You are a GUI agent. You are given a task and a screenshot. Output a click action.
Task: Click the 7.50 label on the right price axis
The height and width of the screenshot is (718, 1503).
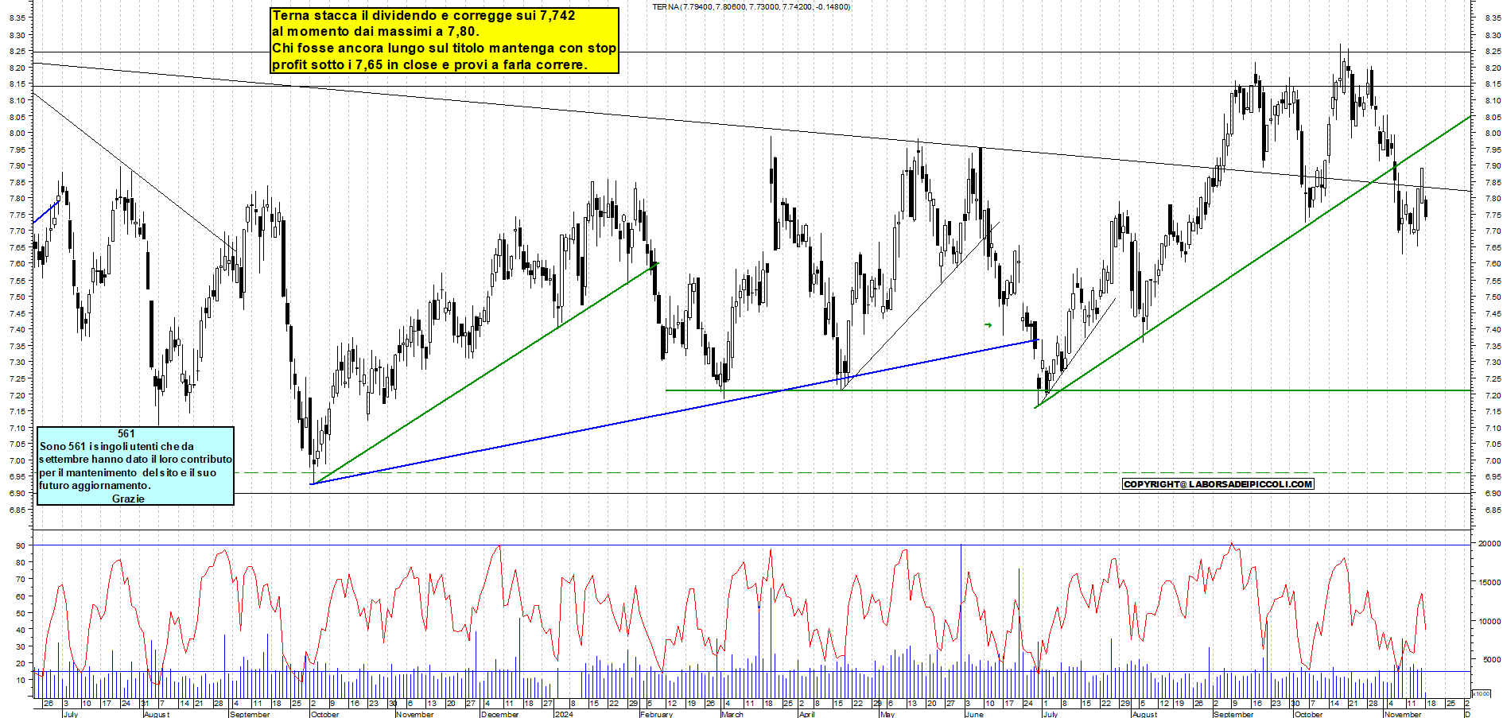1493,297
